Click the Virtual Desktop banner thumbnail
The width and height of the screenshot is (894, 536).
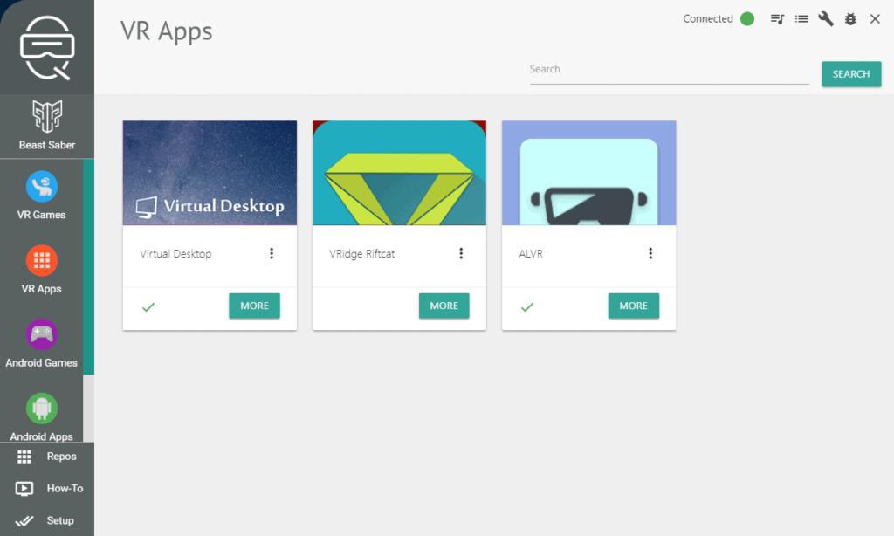(210, 173)
